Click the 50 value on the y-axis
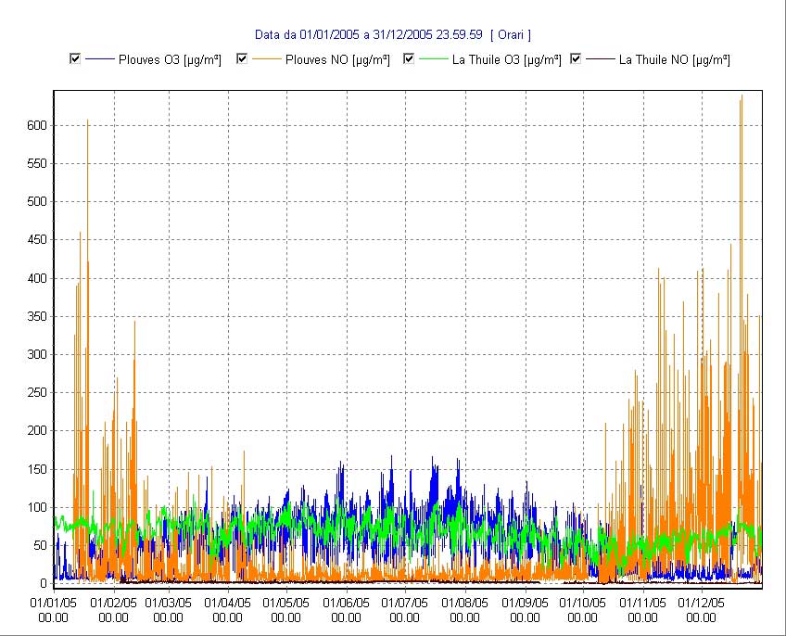 pyautogui.click(x=40, y=546)
